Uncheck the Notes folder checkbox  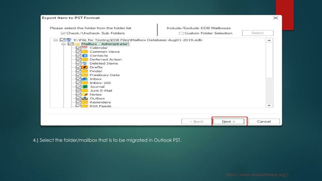[78, 95]
